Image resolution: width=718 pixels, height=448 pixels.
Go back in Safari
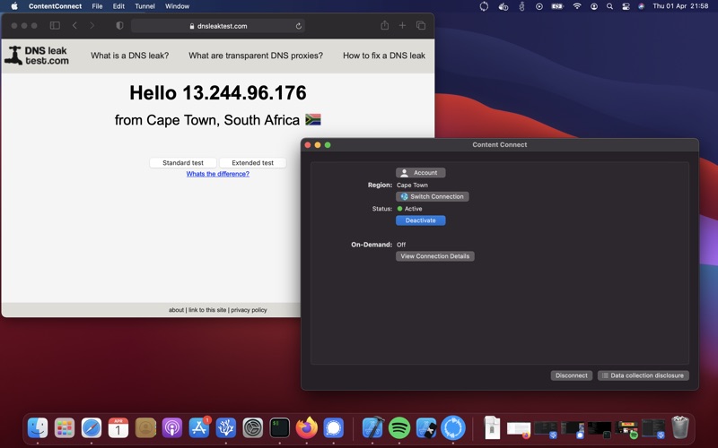point(74,26)
